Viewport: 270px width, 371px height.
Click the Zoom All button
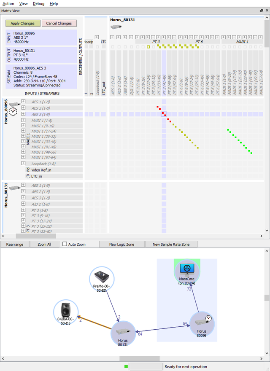[44, 244]
